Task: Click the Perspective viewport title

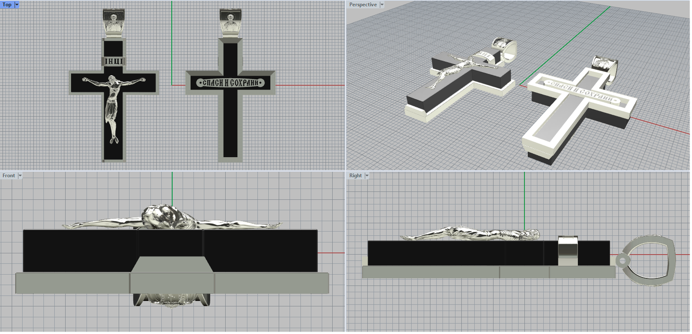Action: coord(362,5)
